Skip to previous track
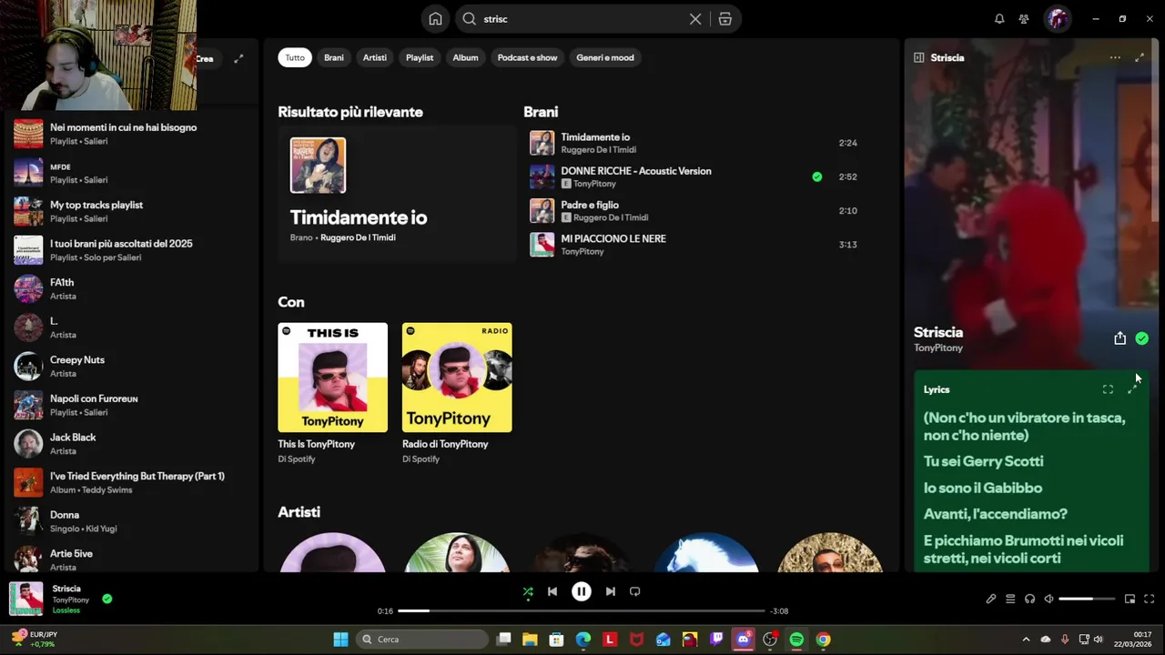The width and height of the screenshot is (1165, 655). pos(552,591)
